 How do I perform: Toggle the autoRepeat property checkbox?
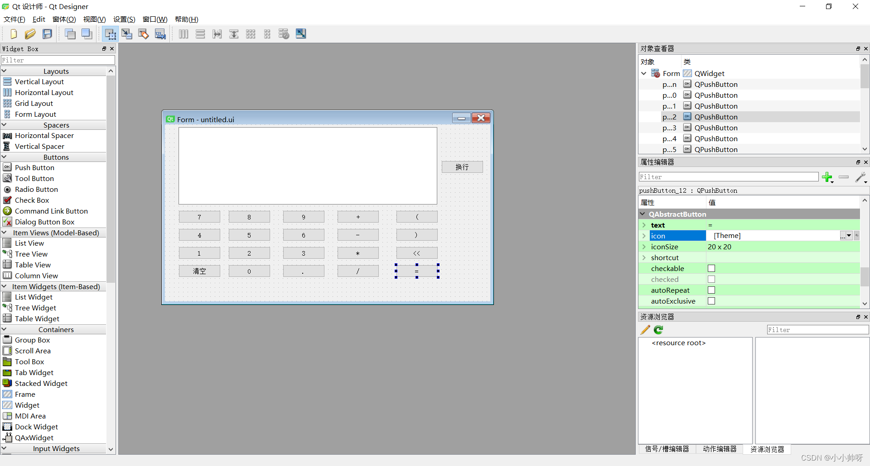click(711, 290)
